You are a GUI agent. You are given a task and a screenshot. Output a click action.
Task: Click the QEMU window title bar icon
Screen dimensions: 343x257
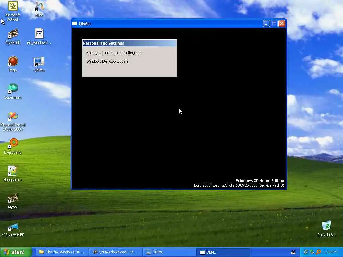pos(75,24)
